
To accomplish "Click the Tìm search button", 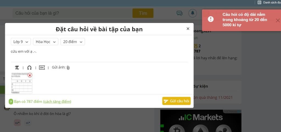I will coord(143,13).
